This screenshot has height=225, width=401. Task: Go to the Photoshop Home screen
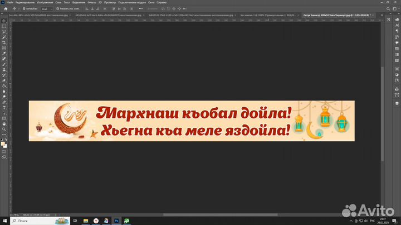[x=6, y=9]
